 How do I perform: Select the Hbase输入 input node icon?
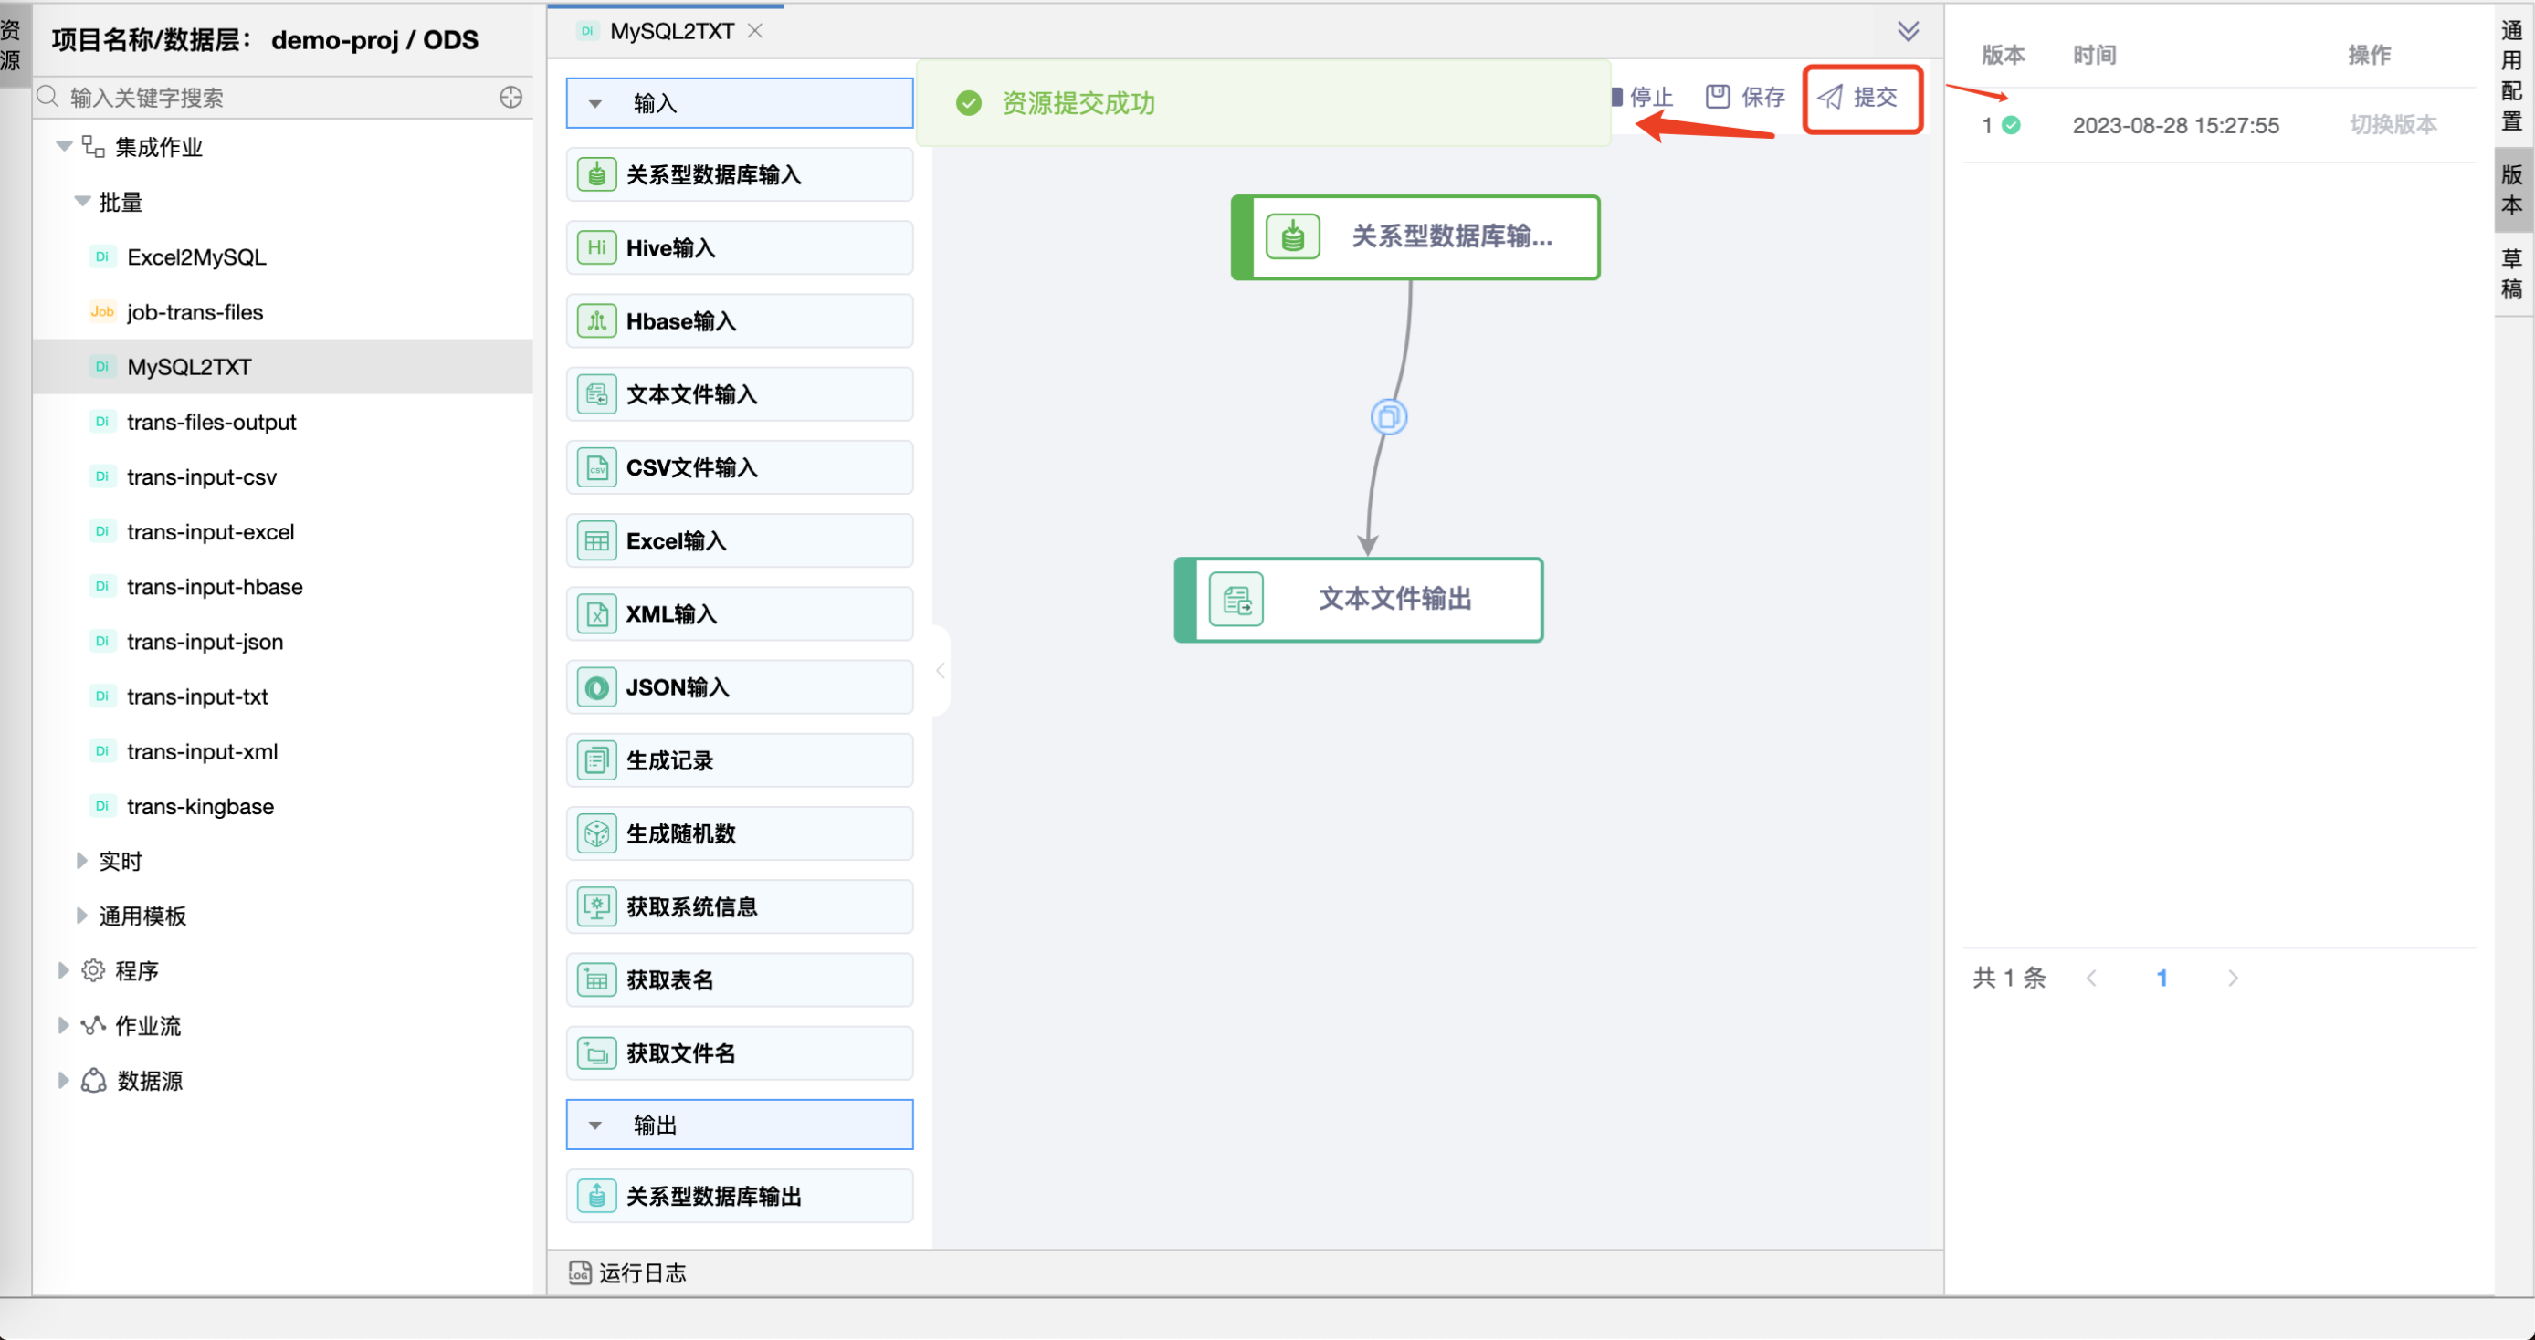(595, 319)
